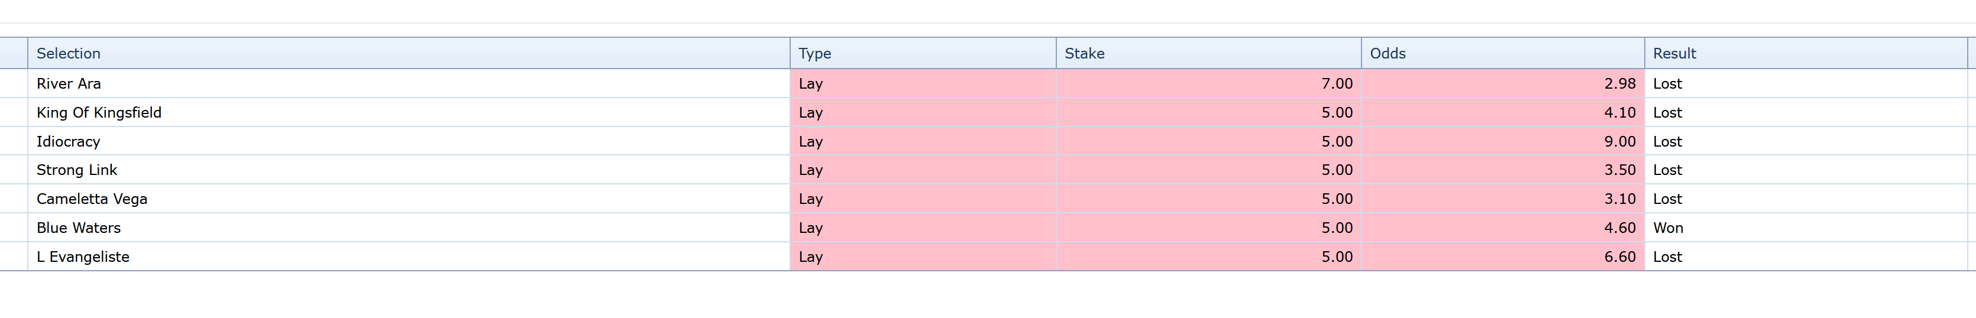Sort the table by Stake header

1085,54
